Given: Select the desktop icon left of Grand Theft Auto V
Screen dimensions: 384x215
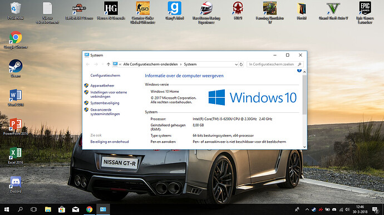Looking at the screenshot, I should click(302, 11).
